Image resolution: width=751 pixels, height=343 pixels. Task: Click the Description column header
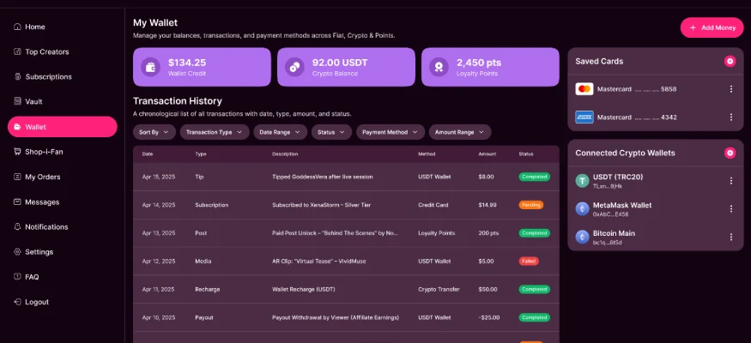pos(285,154)
